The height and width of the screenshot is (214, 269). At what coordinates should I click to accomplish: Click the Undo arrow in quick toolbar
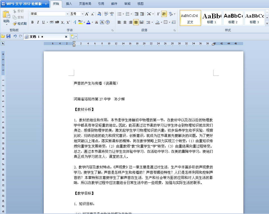click(x=15, y=37)
